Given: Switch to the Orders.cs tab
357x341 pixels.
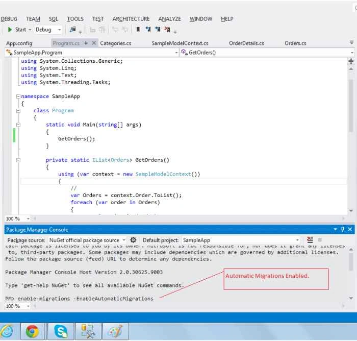Looking at the screenshot, I should (x=295, y=43).
